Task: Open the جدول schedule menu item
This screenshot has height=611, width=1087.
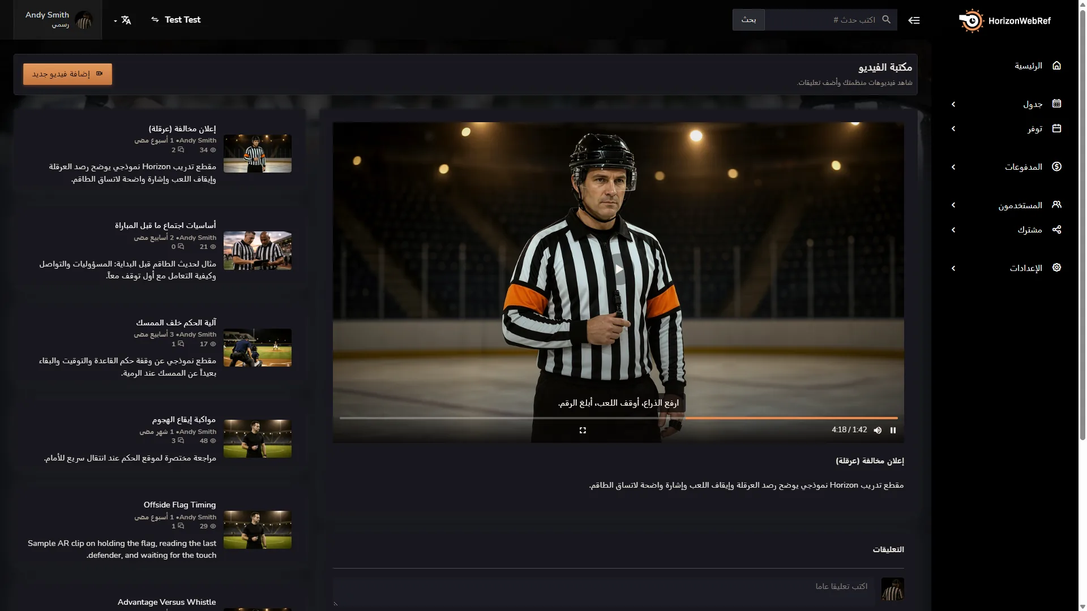Action: tap(1033, 105)
